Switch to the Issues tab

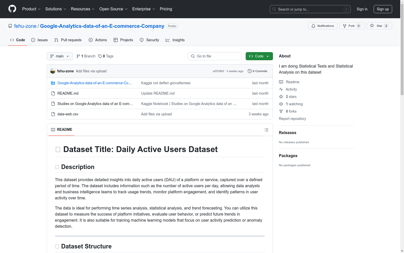tap(39, 40)
